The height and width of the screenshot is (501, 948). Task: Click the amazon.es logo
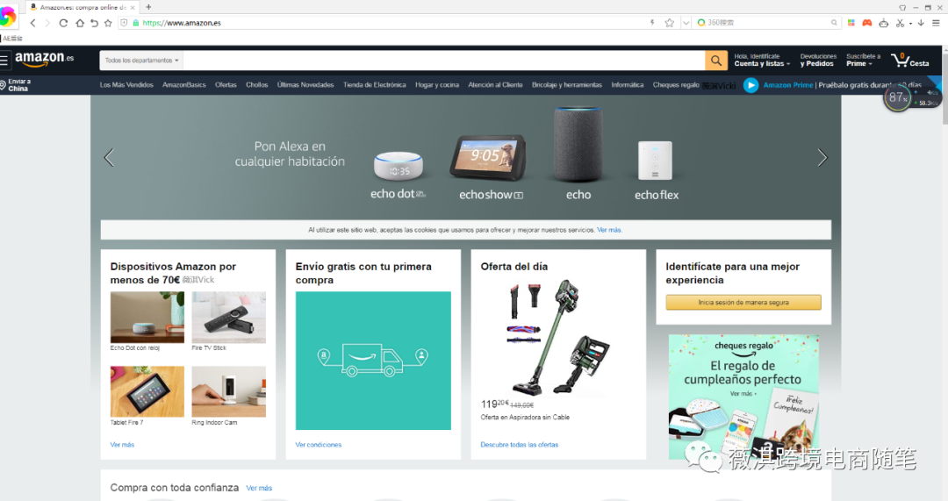[x=45, y=60]
